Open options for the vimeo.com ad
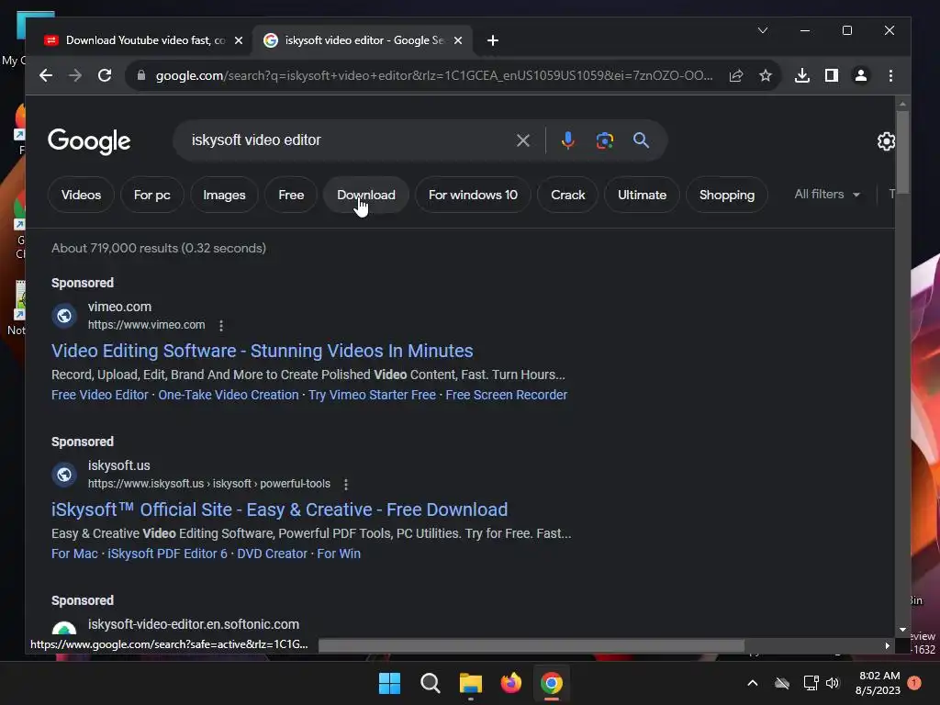 point(221,326)
